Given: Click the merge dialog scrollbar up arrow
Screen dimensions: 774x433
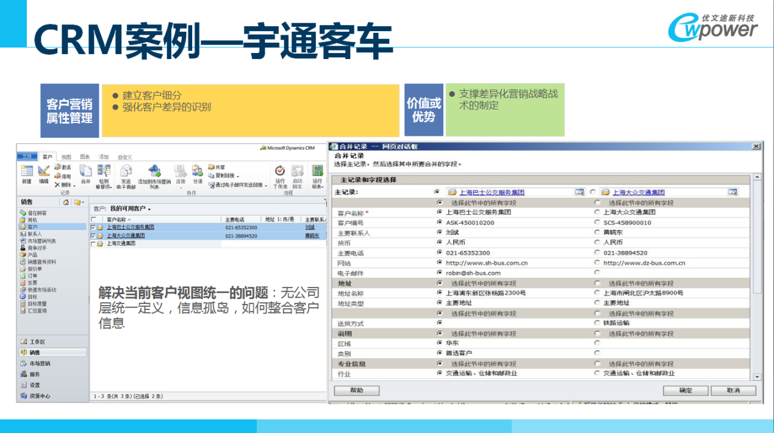Looking at the screenshot, I should coord(757,177).
